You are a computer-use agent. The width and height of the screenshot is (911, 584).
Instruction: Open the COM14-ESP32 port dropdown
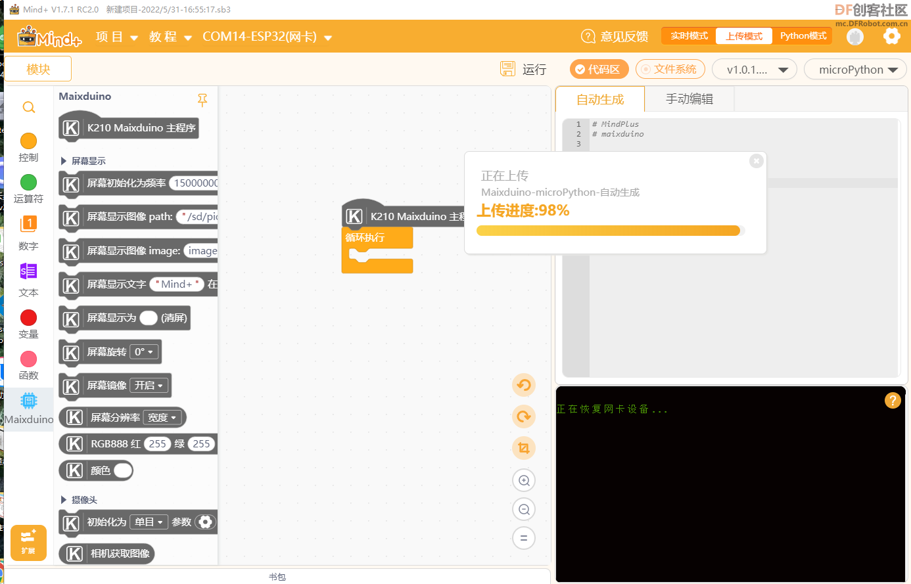click(x=267, y=37)
